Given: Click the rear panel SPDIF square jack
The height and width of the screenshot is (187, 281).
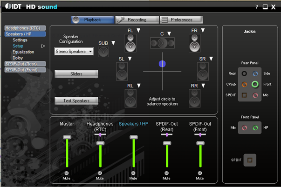Looking at the screenshot, I should pyautogui.click(x=244, y=95).
